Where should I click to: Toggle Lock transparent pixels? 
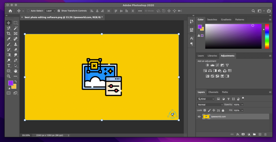(x=205, y=110)
